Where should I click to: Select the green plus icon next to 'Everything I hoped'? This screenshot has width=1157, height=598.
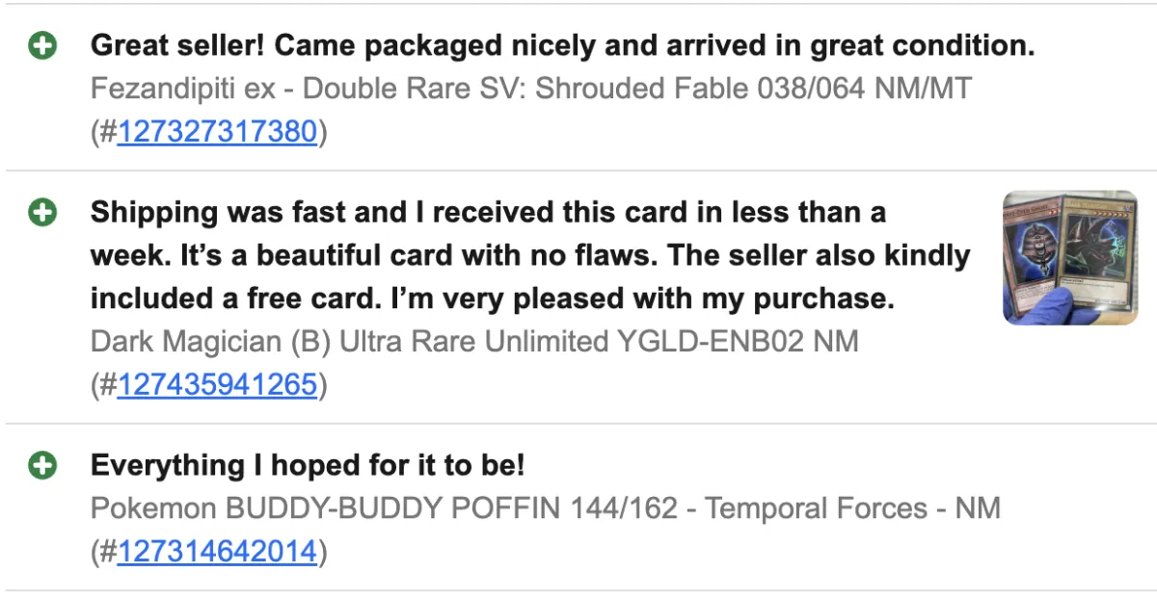42,466
